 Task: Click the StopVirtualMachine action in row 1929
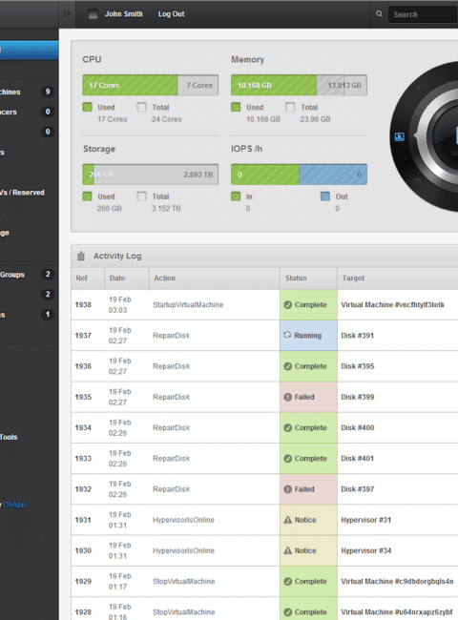184,581
